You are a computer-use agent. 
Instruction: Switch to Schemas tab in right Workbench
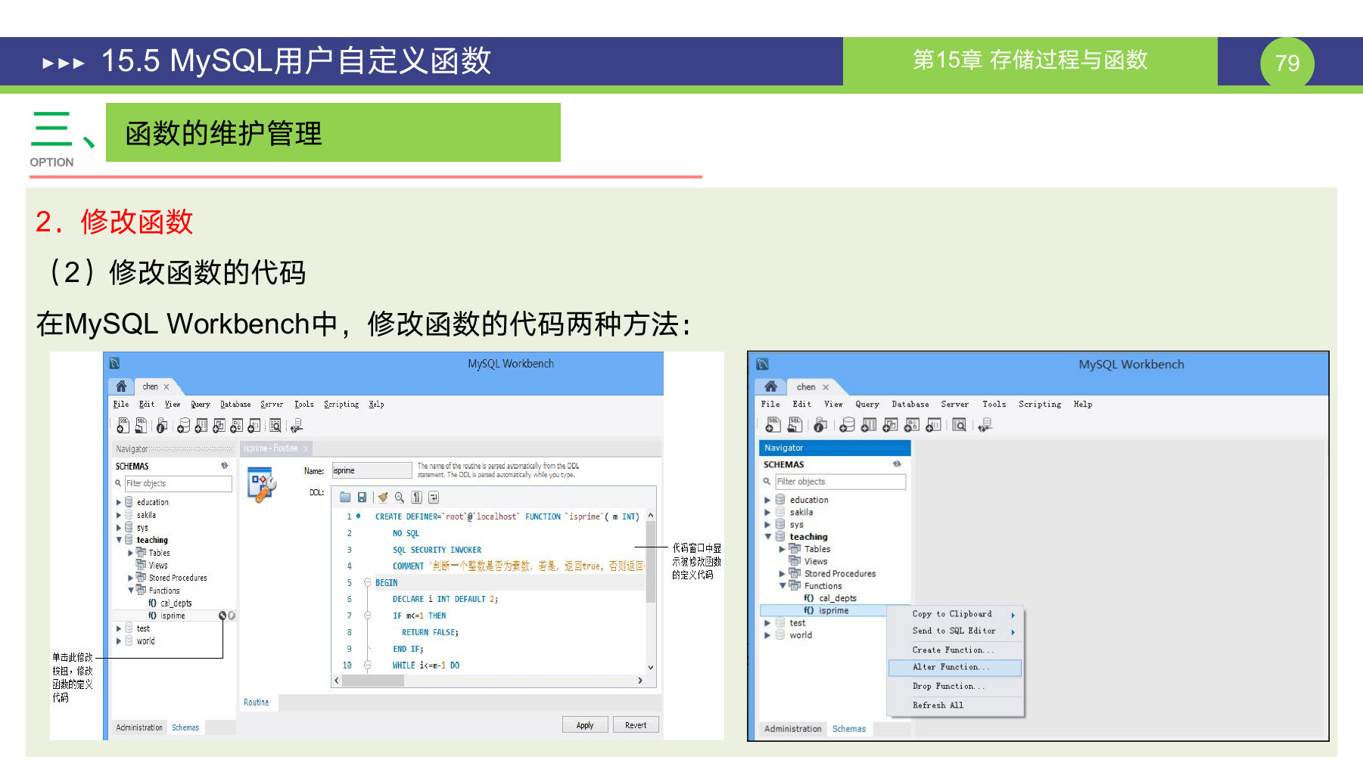point(849,729)
